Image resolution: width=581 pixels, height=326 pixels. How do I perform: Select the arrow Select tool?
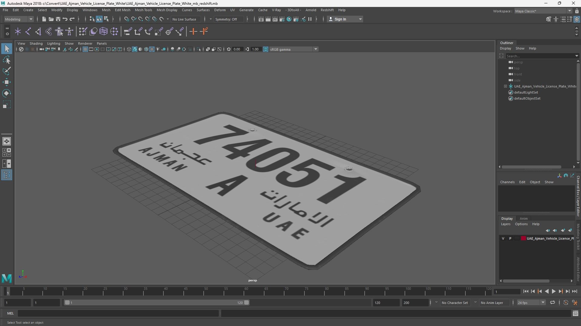pos(7,49)
